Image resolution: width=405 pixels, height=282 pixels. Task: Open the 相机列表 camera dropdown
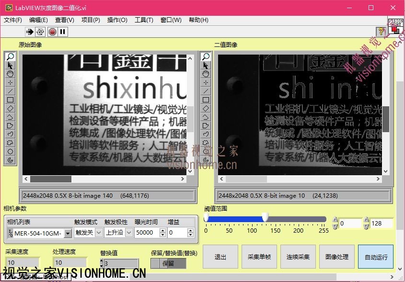[x=68, y=233]
